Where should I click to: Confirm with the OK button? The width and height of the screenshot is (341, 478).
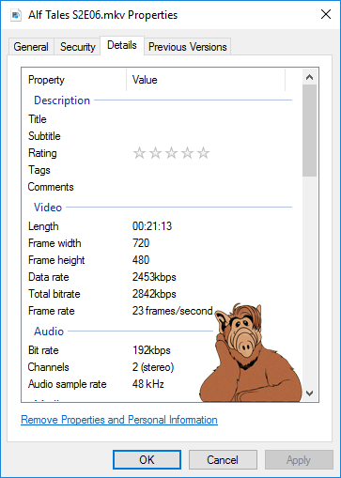(147, 460)
